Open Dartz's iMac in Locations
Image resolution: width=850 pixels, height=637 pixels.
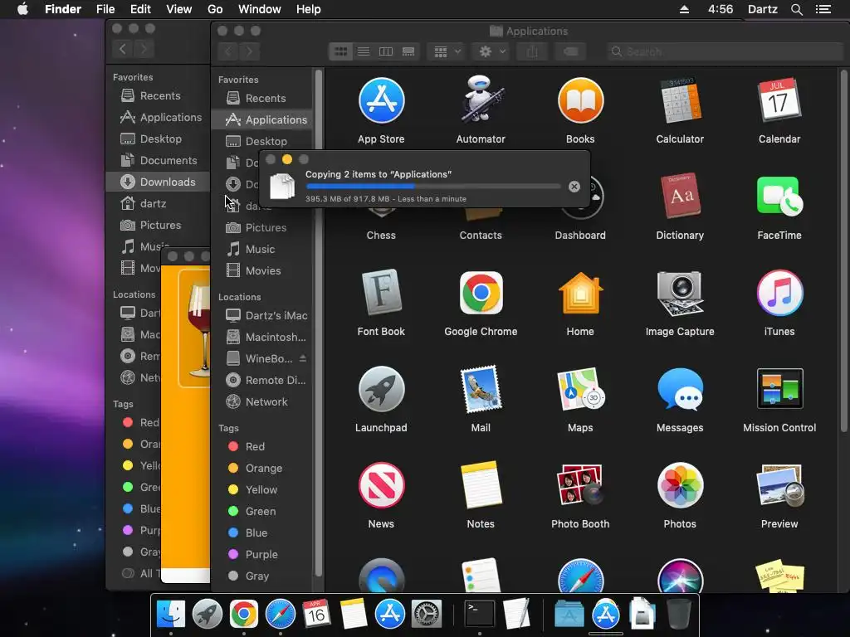(261, 315)
